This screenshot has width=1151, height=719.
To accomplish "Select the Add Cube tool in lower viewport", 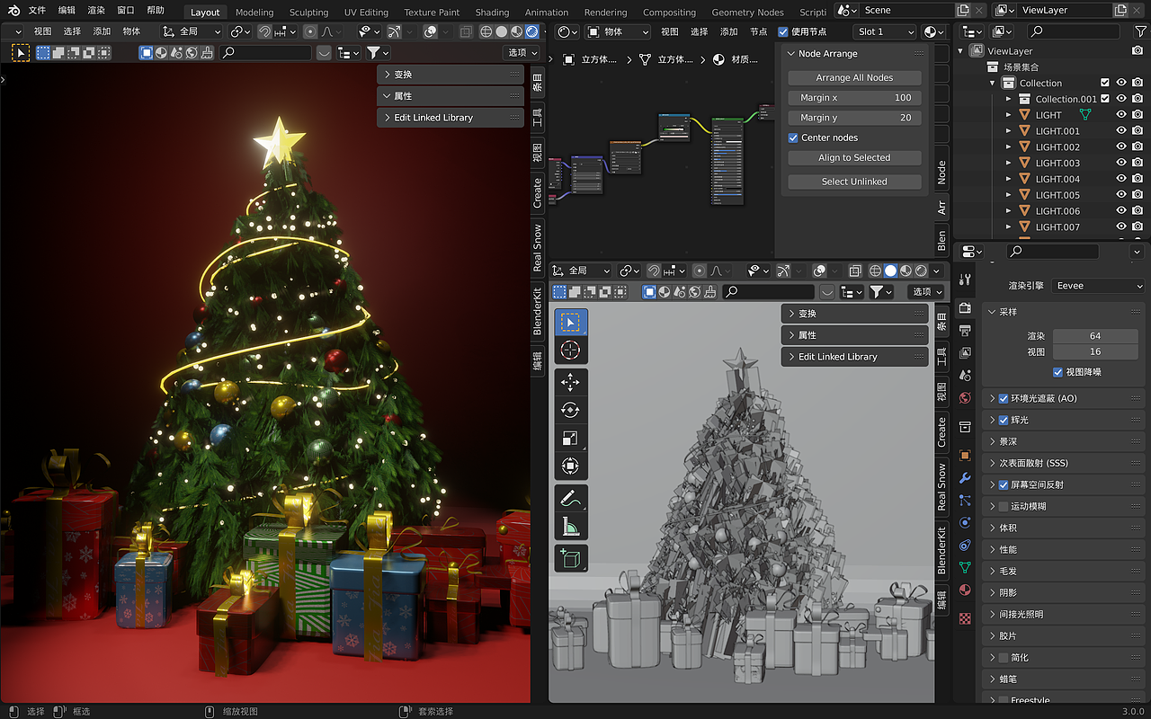I will pyautogui.click(x=570, y=558).
